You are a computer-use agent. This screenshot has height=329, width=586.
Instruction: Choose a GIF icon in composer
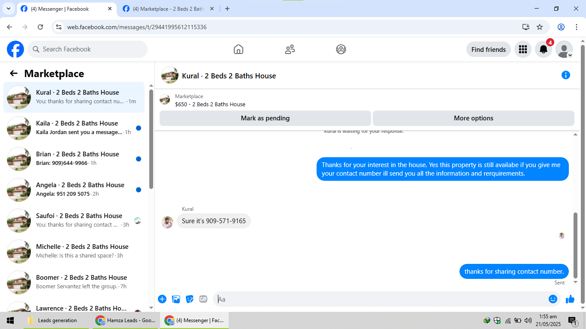pyautogui.click(x=203, y=299)
